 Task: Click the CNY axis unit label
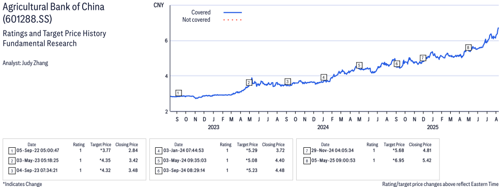click(159, 5)
